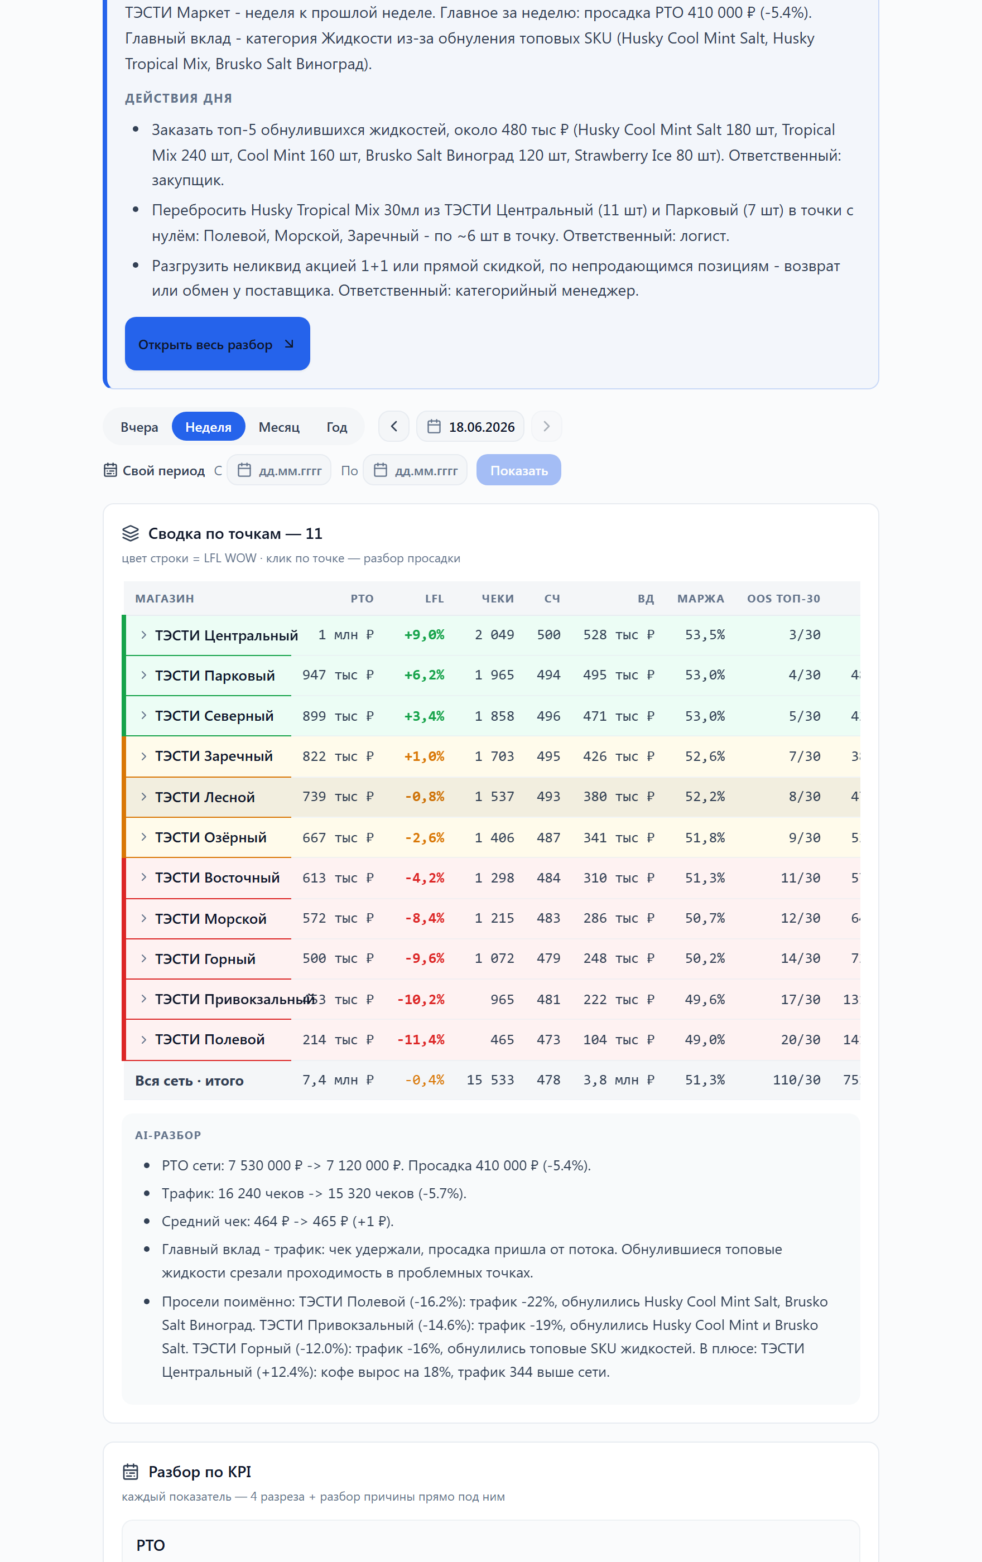Click the 'OOS ТОП-30' column header
The width and height of the screenshot is (982, 1562).
click(x=783, y=598)
